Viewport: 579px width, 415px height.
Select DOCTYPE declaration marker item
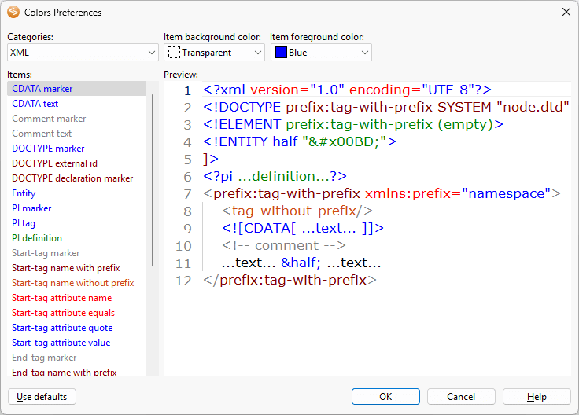(76, 178)
